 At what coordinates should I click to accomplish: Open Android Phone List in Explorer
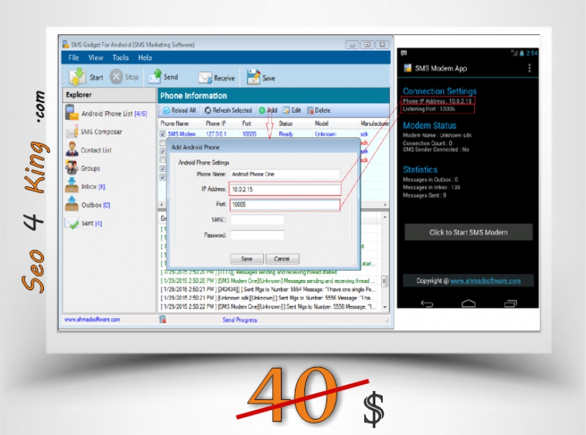106,113
